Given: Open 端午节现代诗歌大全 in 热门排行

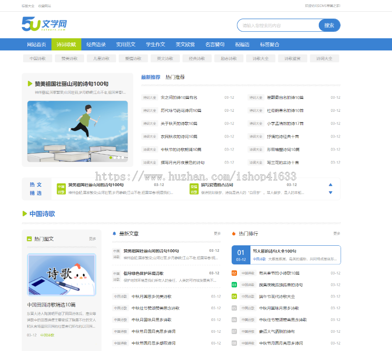Looking at the screenshot, I should [x=277, y=297].
